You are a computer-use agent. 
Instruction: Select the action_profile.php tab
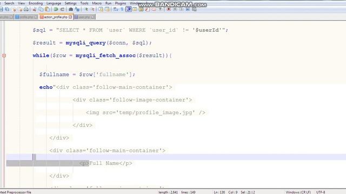click(56, 17)
